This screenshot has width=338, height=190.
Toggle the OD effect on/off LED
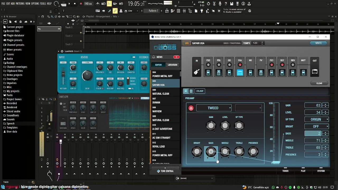click(x=229, y=65)
